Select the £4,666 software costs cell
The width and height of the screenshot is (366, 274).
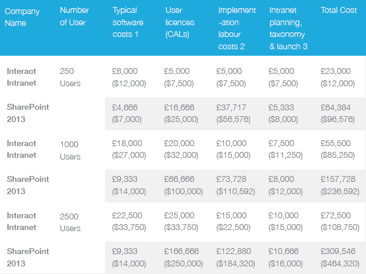(x=127, y=113)
